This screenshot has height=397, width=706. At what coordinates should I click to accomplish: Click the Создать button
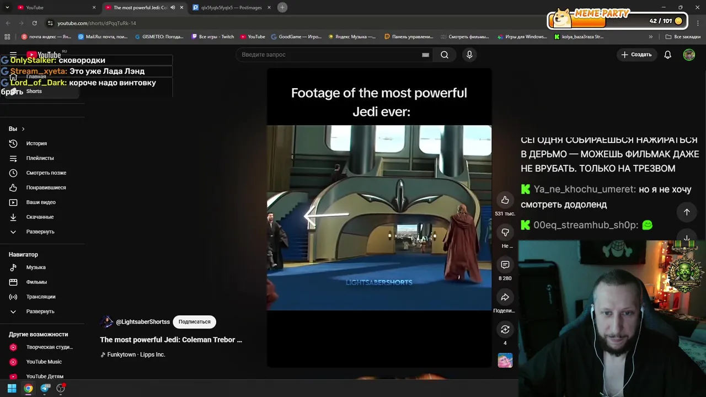coord(637,55)
